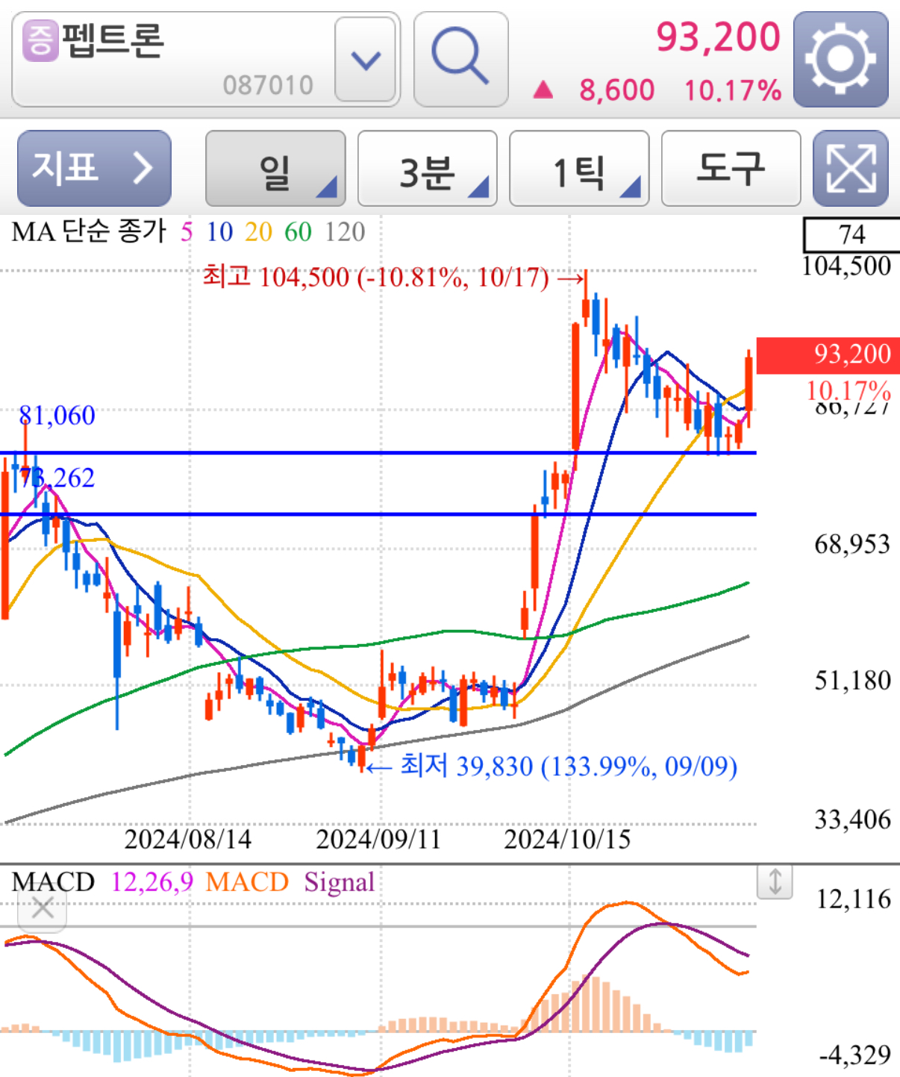This screenshot has width=900, height=1077.
Task: Click the date label 2024/09/11
Action: tap(378, 840)
